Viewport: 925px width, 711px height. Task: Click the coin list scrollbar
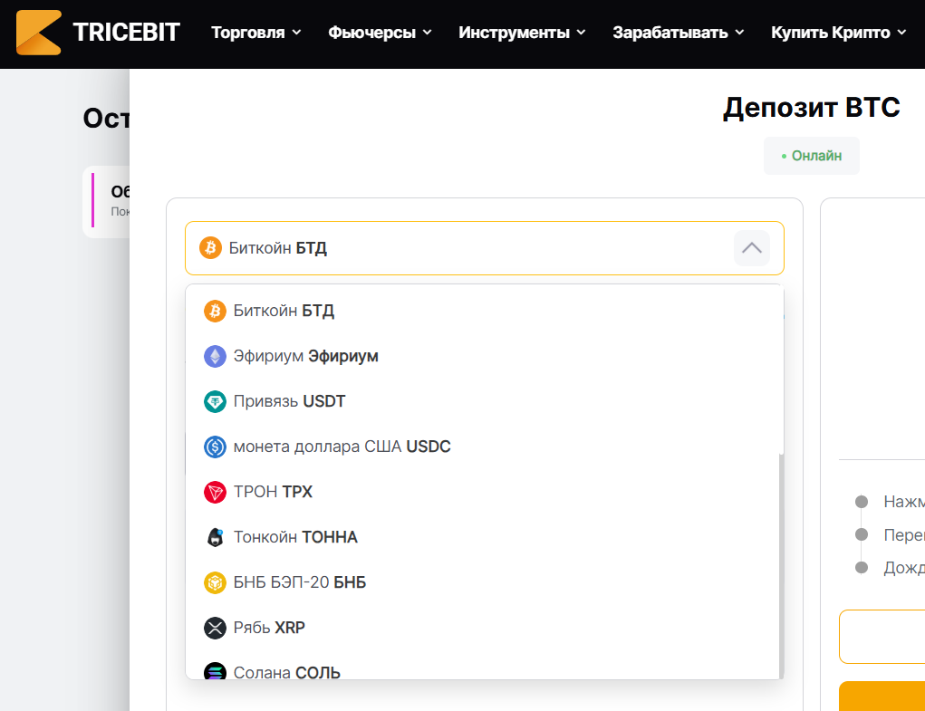[782, 566]
